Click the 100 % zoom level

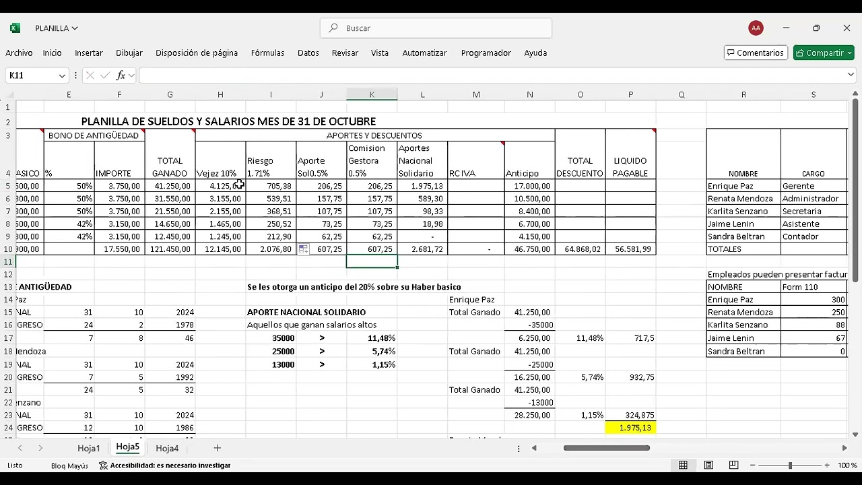pyautogui.click(x=847, y=465)
